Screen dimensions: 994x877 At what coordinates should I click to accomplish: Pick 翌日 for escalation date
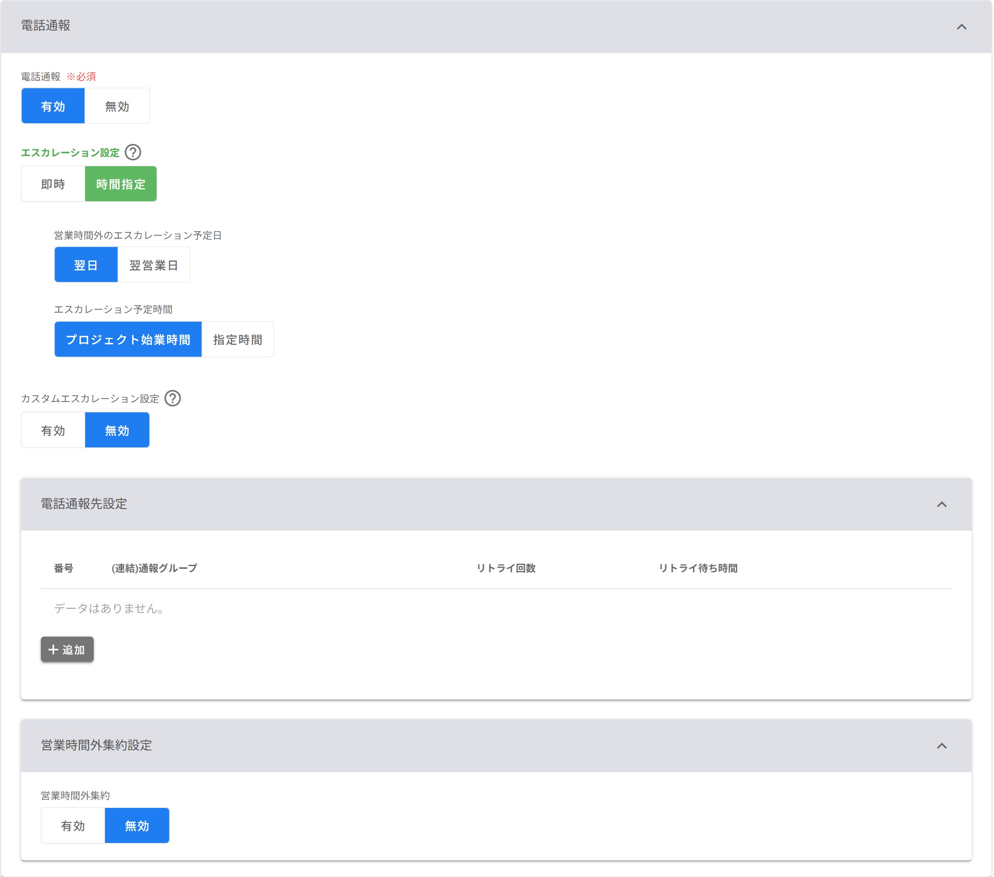(x=86, y=265)
